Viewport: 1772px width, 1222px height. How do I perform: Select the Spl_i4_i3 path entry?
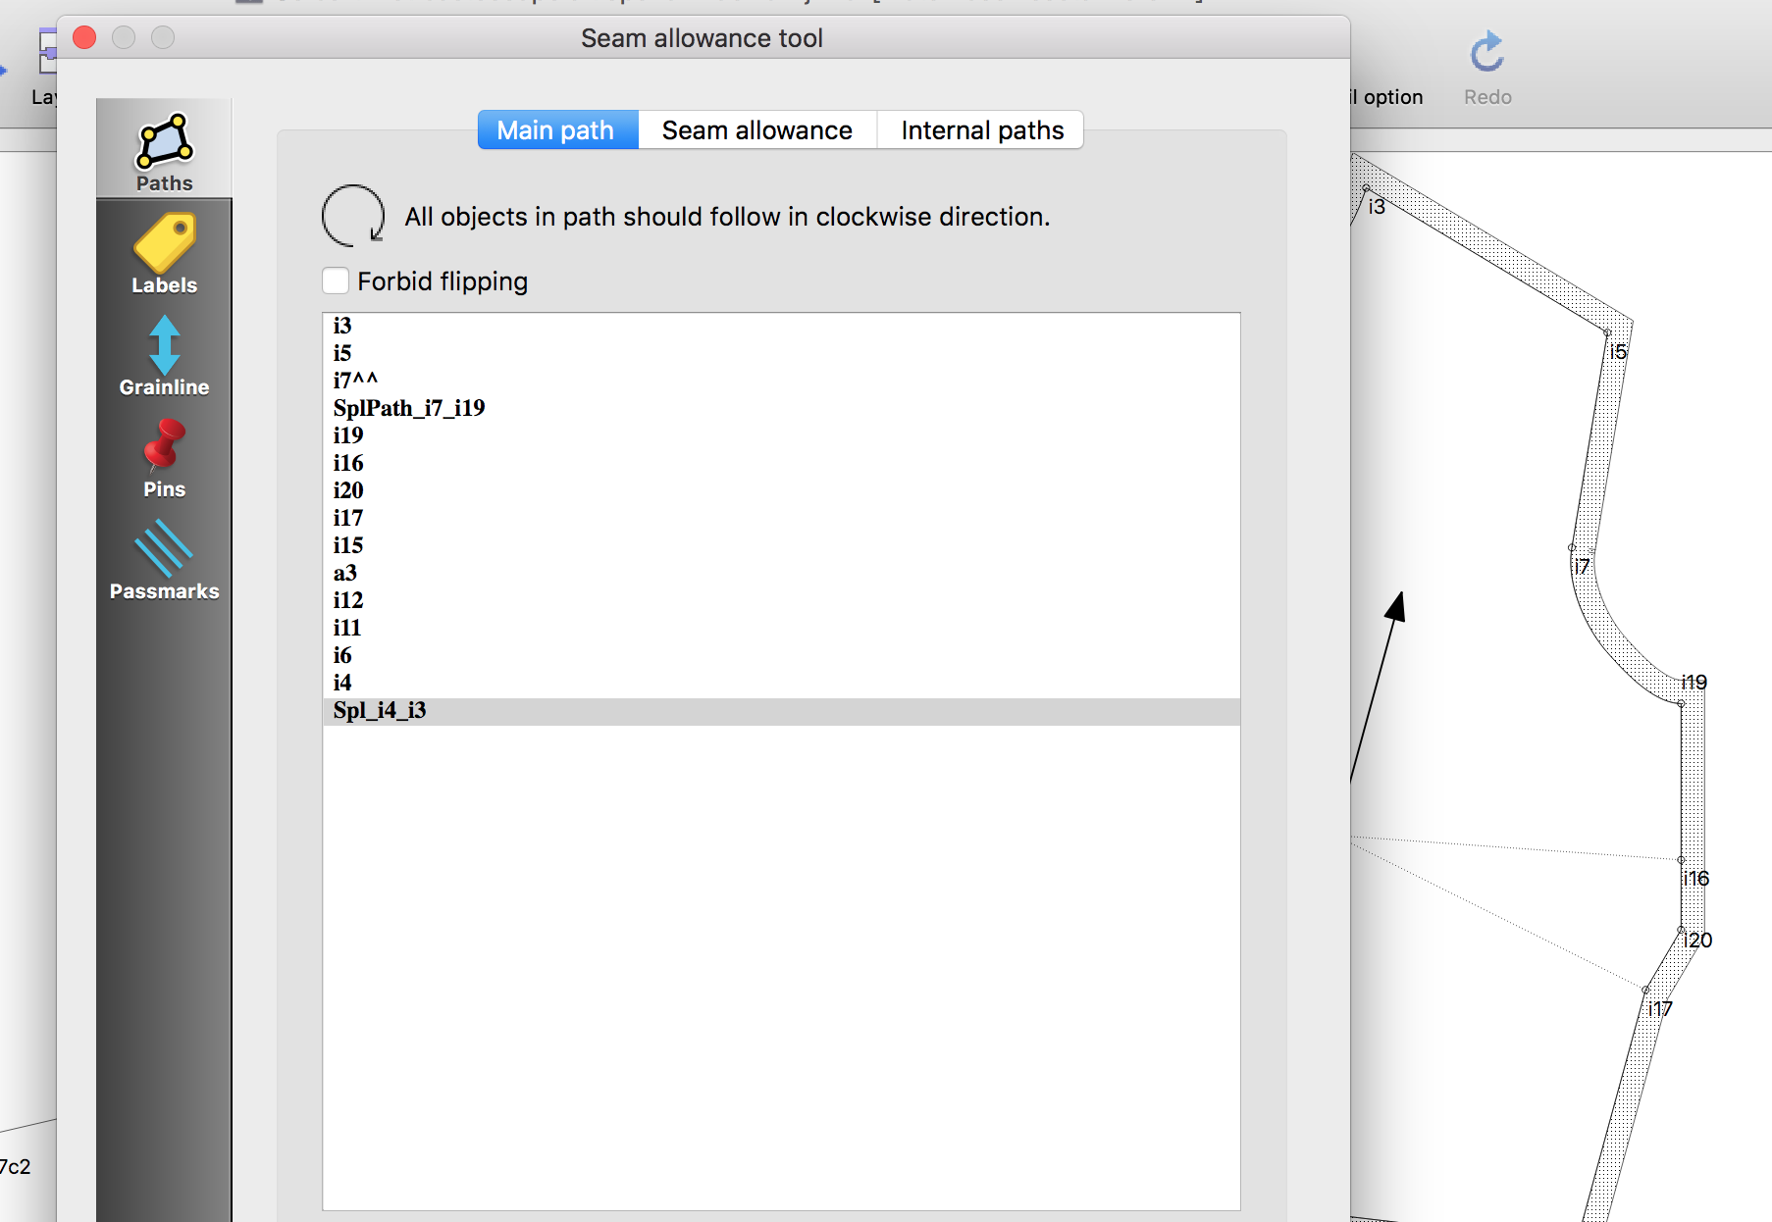pos(380,710)
